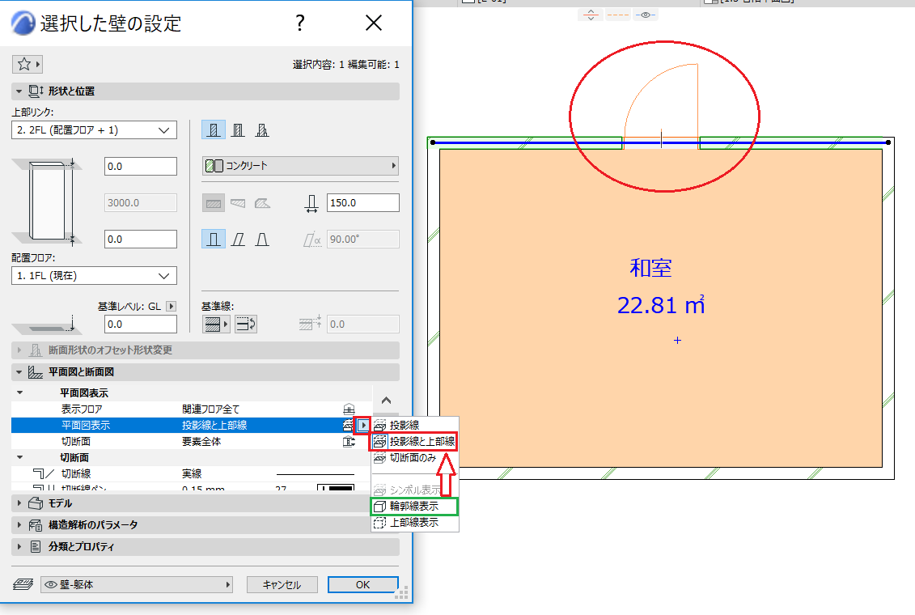Choose the straight wall geometry icon

click(x=214, y=203)
